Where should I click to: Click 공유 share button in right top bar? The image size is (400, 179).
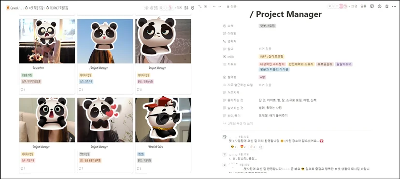[x=363, y=6]
